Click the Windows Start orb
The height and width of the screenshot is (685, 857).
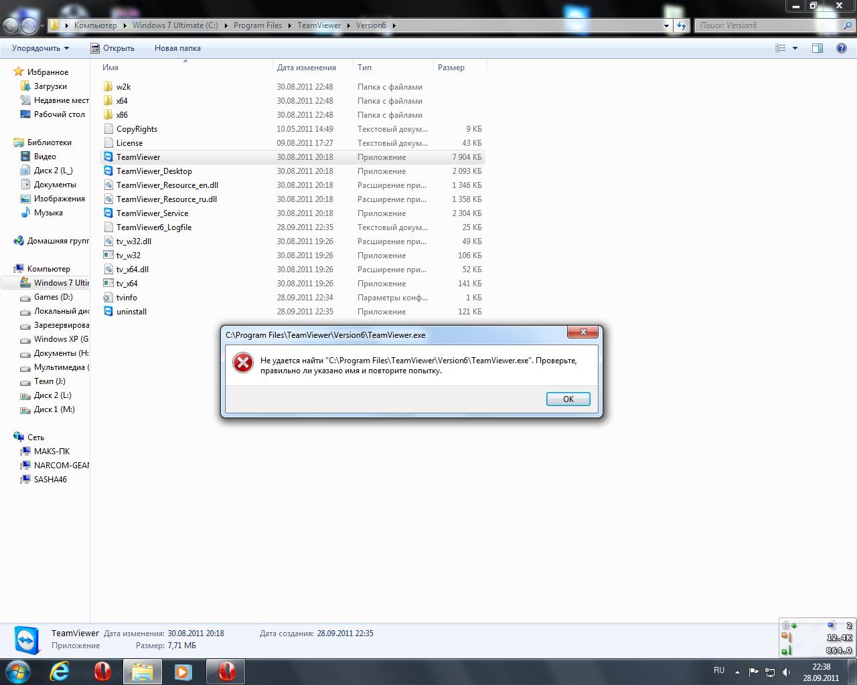(18, 671)
